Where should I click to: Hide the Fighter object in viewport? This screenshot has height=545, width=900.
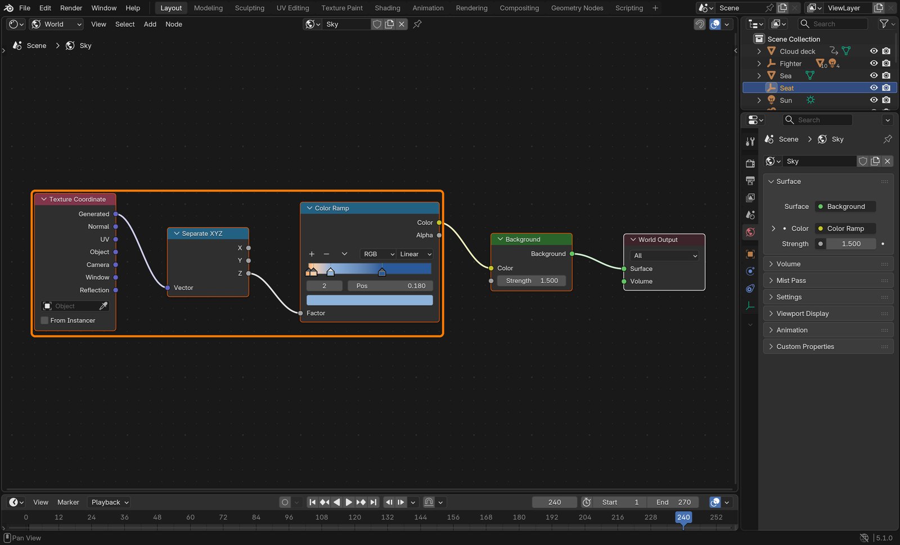click(874, 63)
